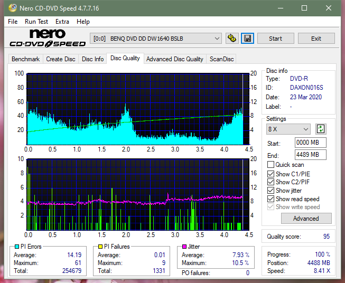Click the Speed value 8.41 X

[x=322, y=271]
